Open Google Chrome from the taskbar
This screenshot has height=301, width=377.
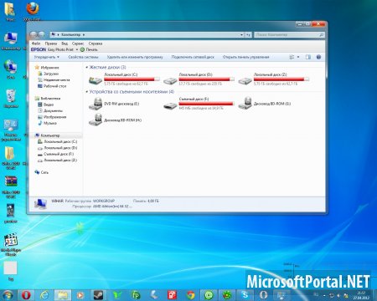(191, 295)
